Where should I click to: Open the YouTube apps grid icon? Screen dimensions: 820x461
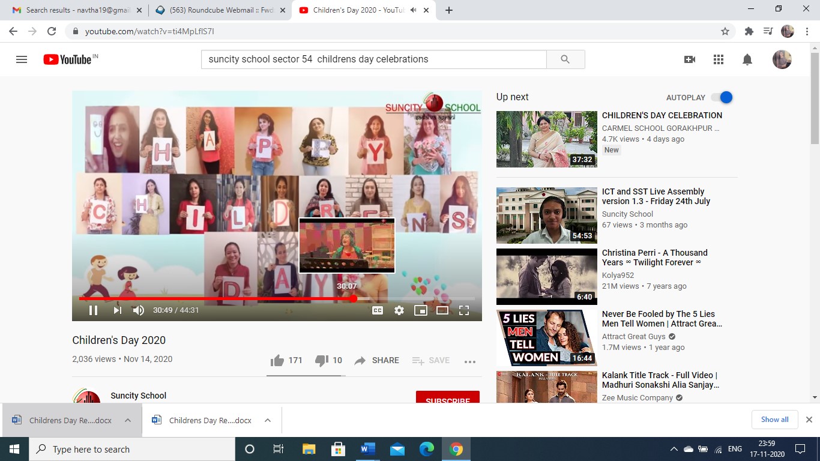click(719, 59)
